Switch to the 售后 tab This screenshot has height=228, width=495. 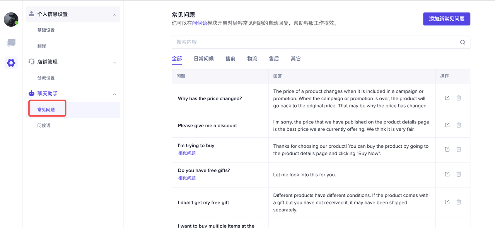[x=274, y=59]
